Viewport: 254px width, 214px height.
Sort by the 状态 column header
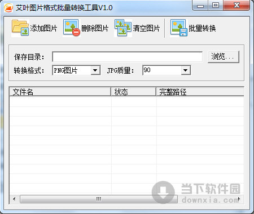pos(134,92)
